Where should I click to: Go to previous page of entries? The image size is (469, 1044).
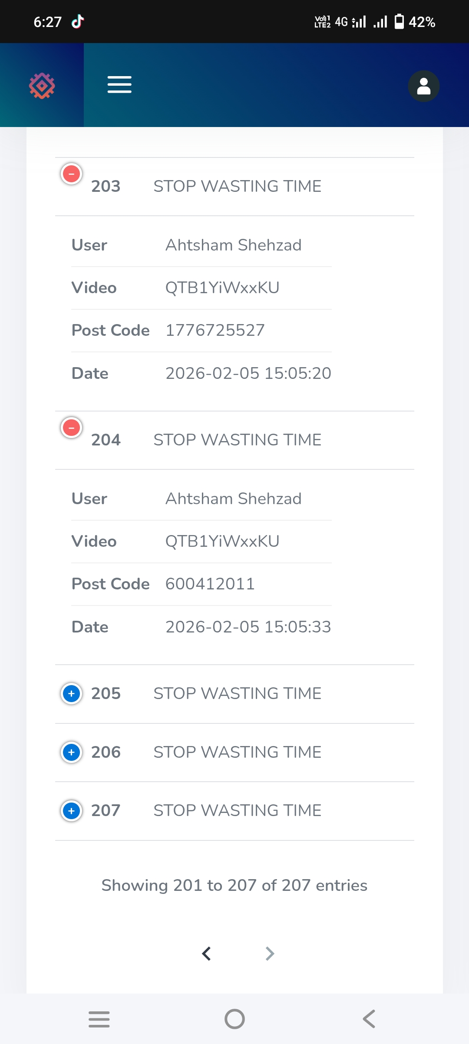207,954
